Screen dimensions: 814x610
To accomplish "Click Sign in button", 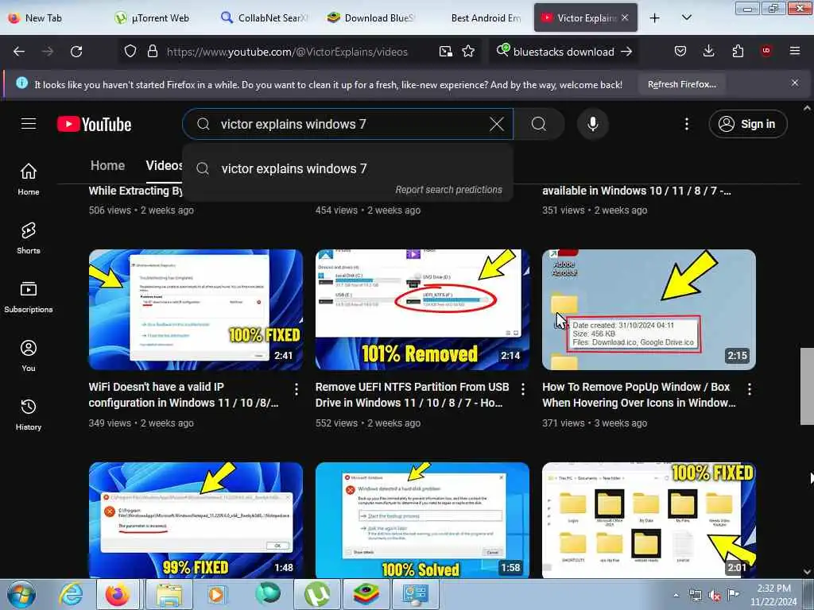I will (747, 124).
